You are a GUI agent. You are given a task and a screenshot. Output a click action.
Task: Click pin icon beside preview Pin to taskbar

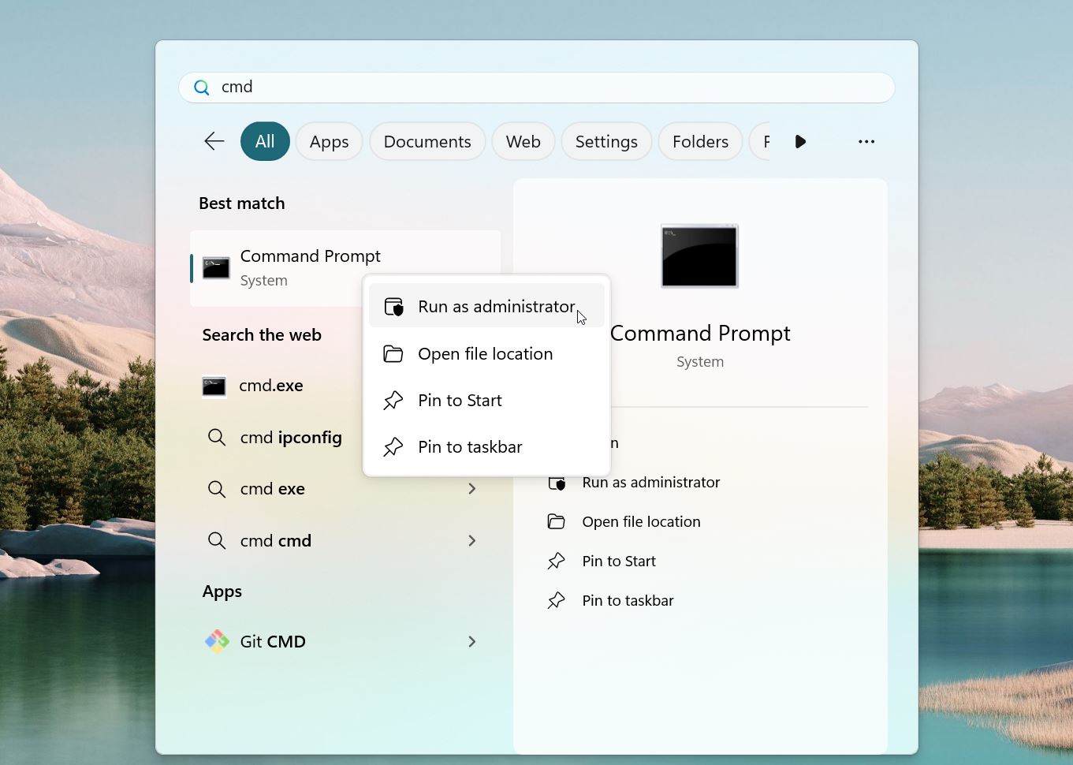point(557,600)
